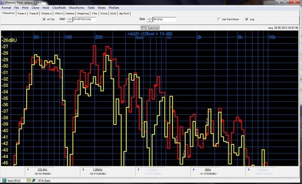
Task: Select marker 4 frequency 2kHz
Action: pos(207,169)
